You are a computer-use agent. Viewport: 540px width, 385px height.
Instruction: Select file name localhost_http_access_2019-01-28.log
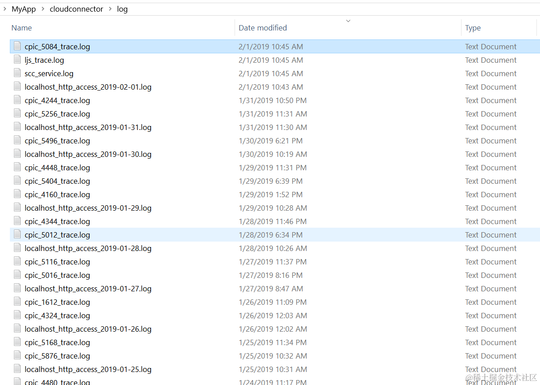pyautogui.click(x=88, y=248)
